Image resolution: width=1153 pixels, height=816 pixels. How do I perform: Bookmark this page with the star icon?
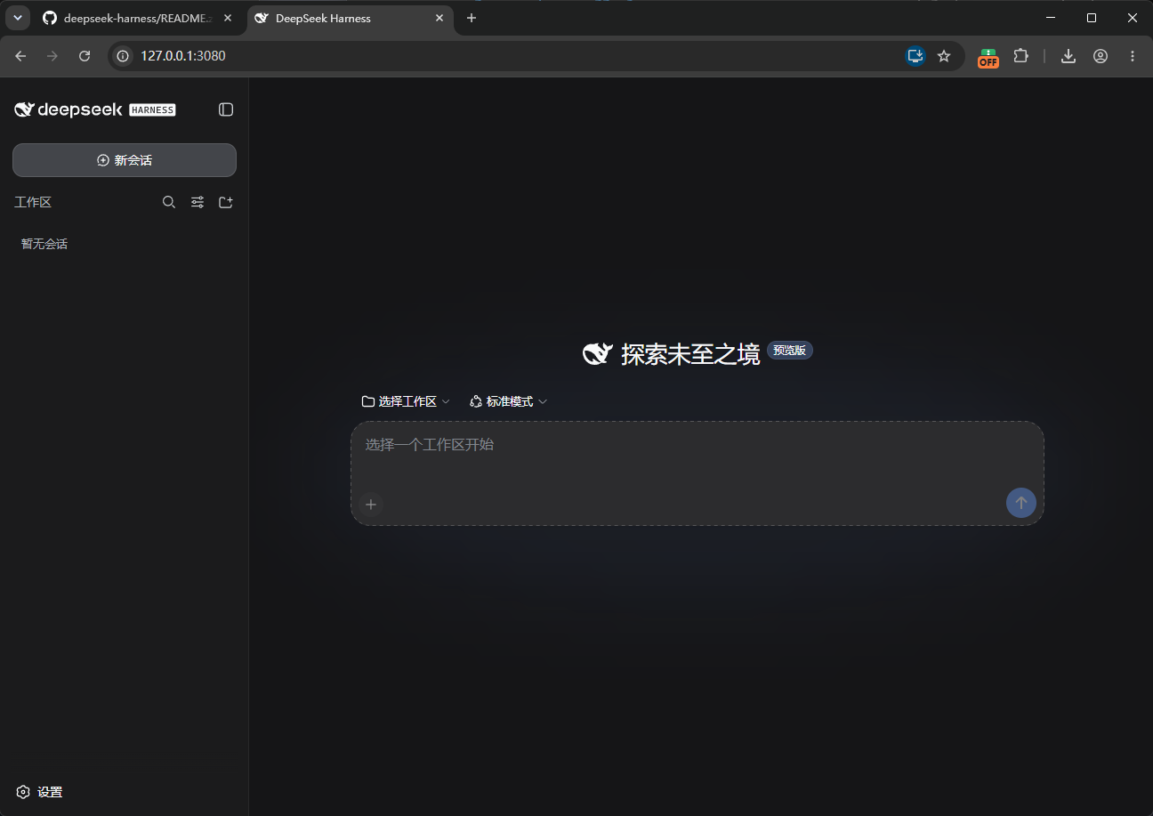944,56
